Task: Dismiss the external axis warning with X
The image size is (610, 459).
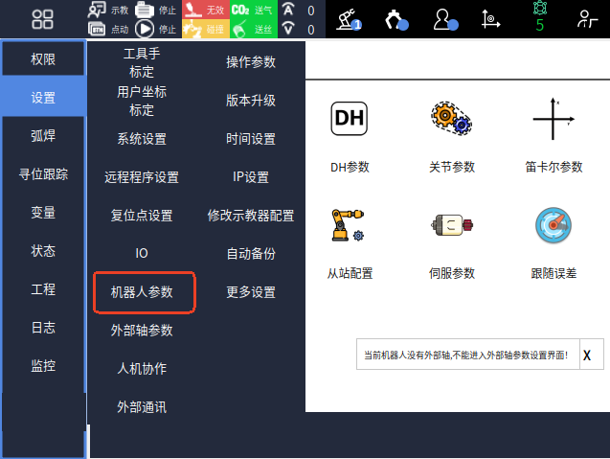Action: 587,355
